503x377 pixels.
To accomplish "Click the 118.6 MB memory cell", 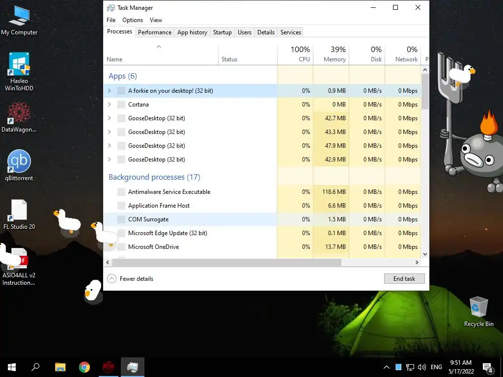I will (331, 192).
